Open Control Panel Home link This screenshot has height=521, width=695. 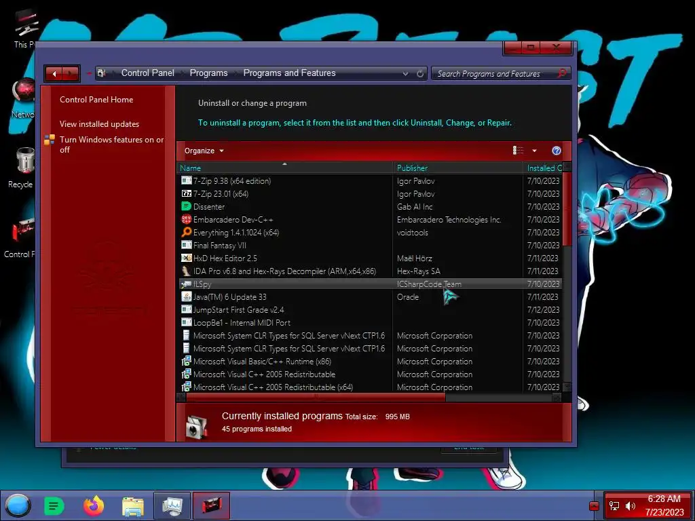click(x=96, y=100)
